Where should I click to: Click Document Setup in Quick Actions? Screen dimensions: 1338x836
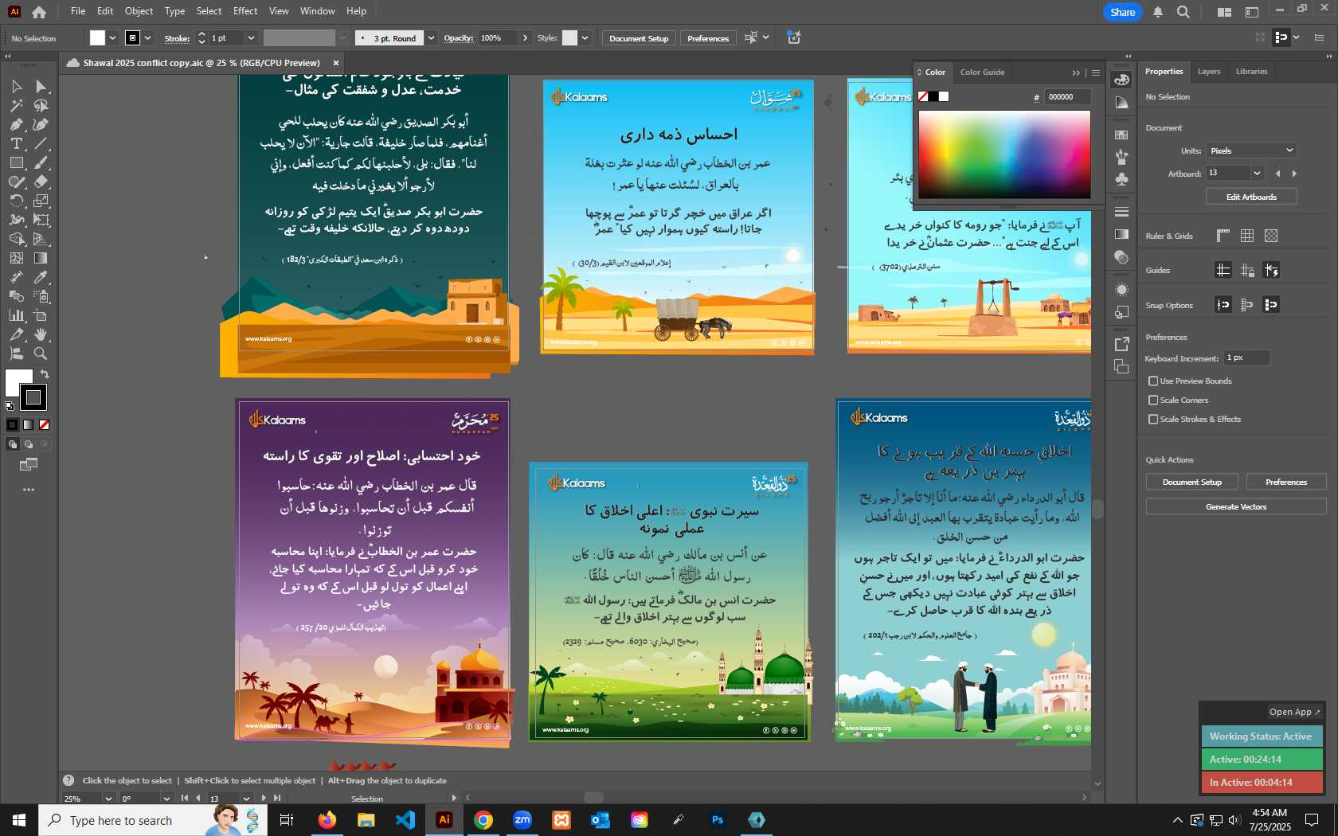[1191, 482]
